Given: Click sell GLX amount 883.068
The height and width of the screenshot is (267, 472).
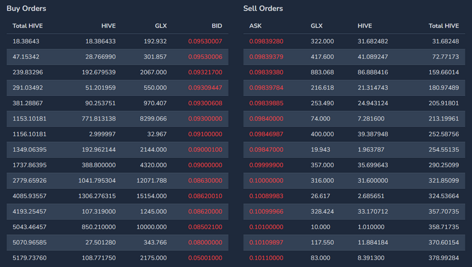Looking at the screenshot, I should tap(322, 73).
